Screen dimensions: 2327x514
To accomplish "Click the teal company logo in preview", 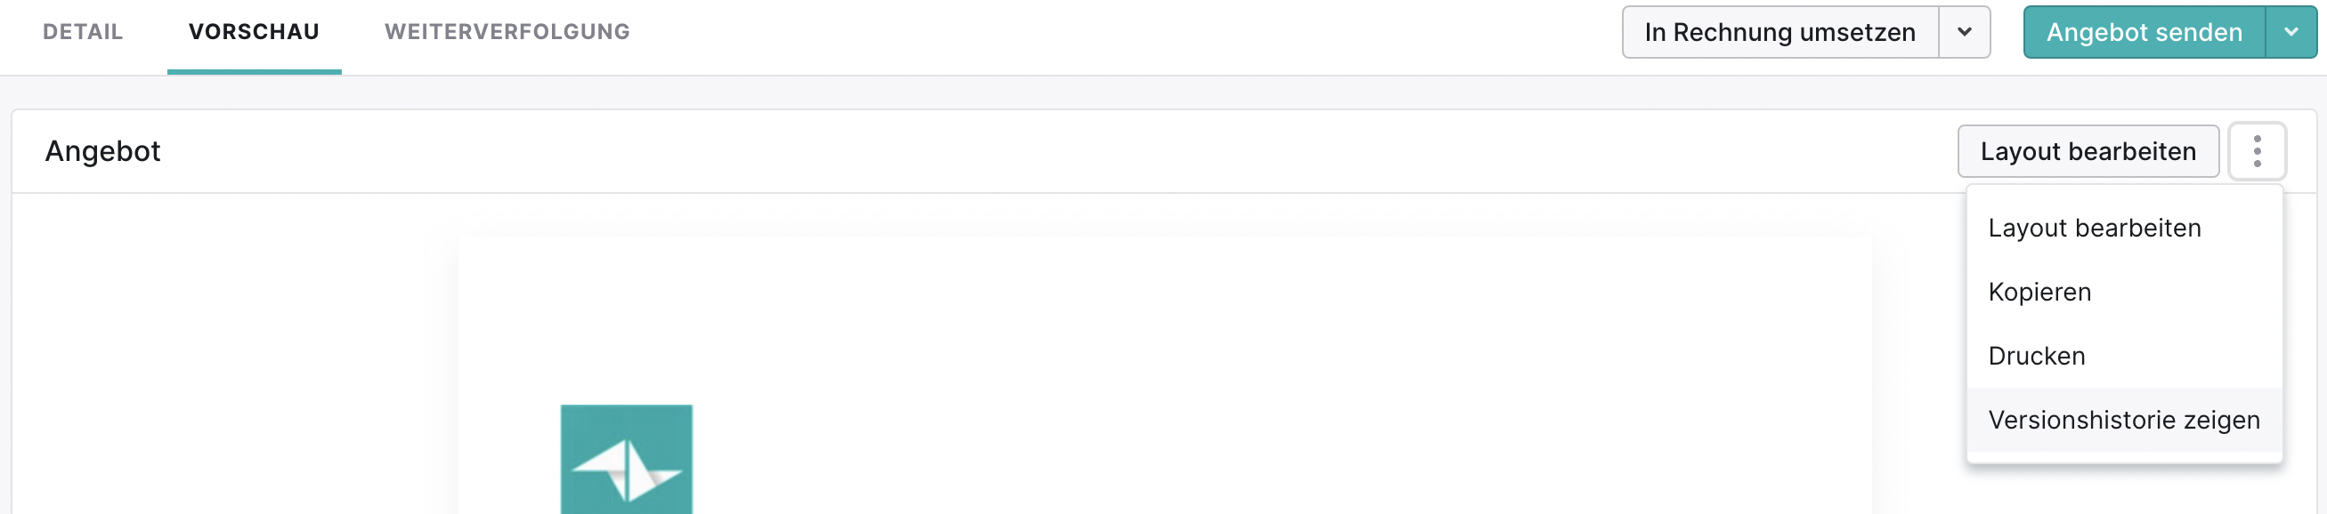I will (x=626, y=460).
